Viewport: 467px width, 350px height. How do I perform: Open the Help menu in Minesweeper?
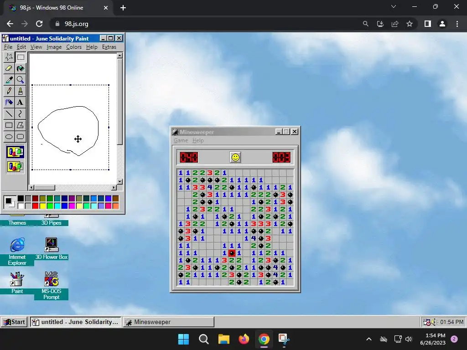[198, 140]
